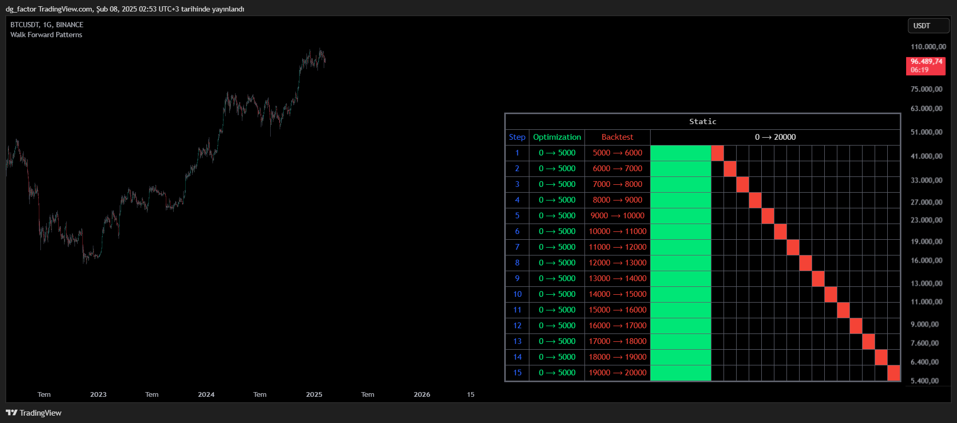The image size is (957, 423).
Task: Click backtest cell 6000 ⟶ 7000
Action: [x=618, y=169]
